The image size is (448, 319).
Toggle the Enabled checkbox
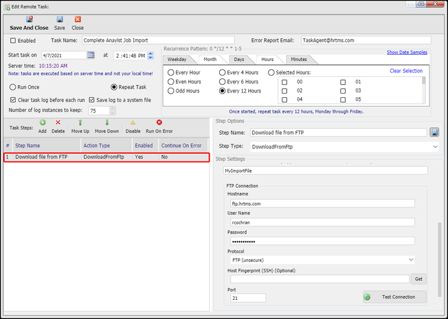pos(13,41)
